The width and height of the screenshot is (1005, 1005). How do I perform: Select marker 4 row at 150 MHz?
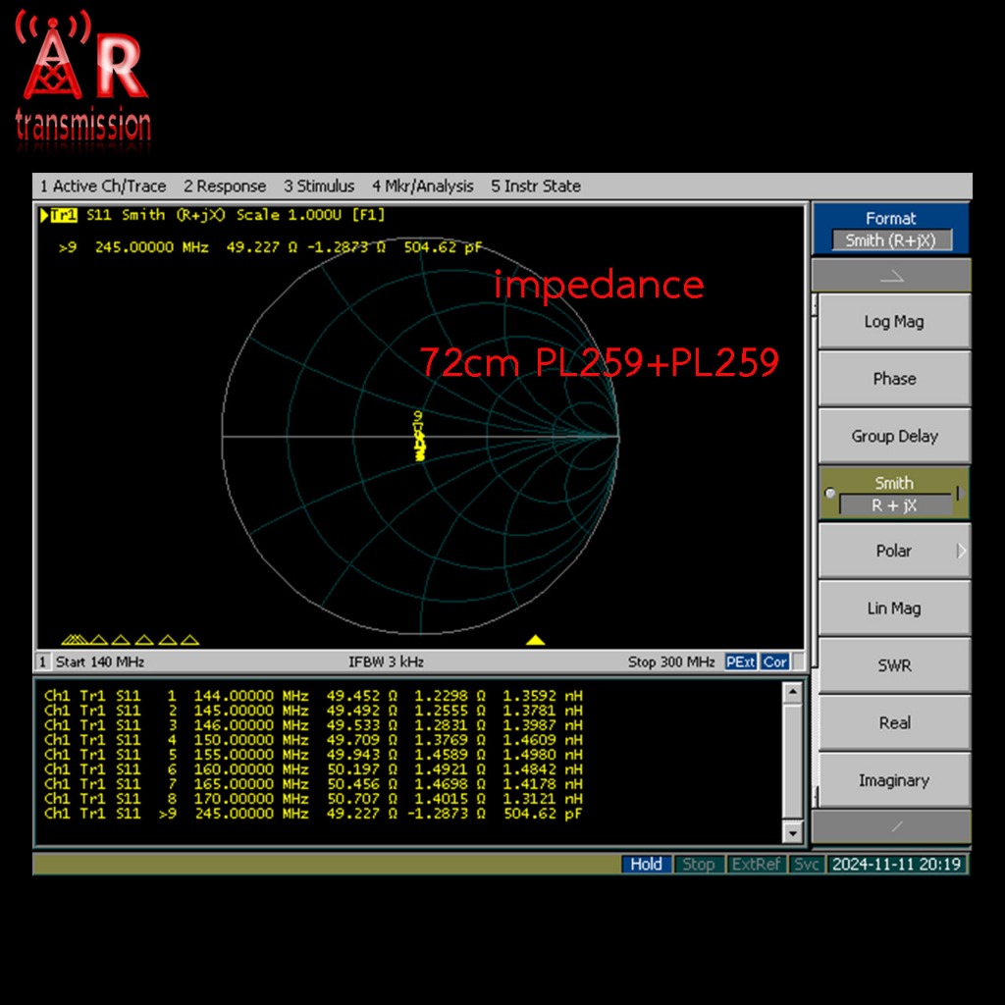click(x=313, y=740)
